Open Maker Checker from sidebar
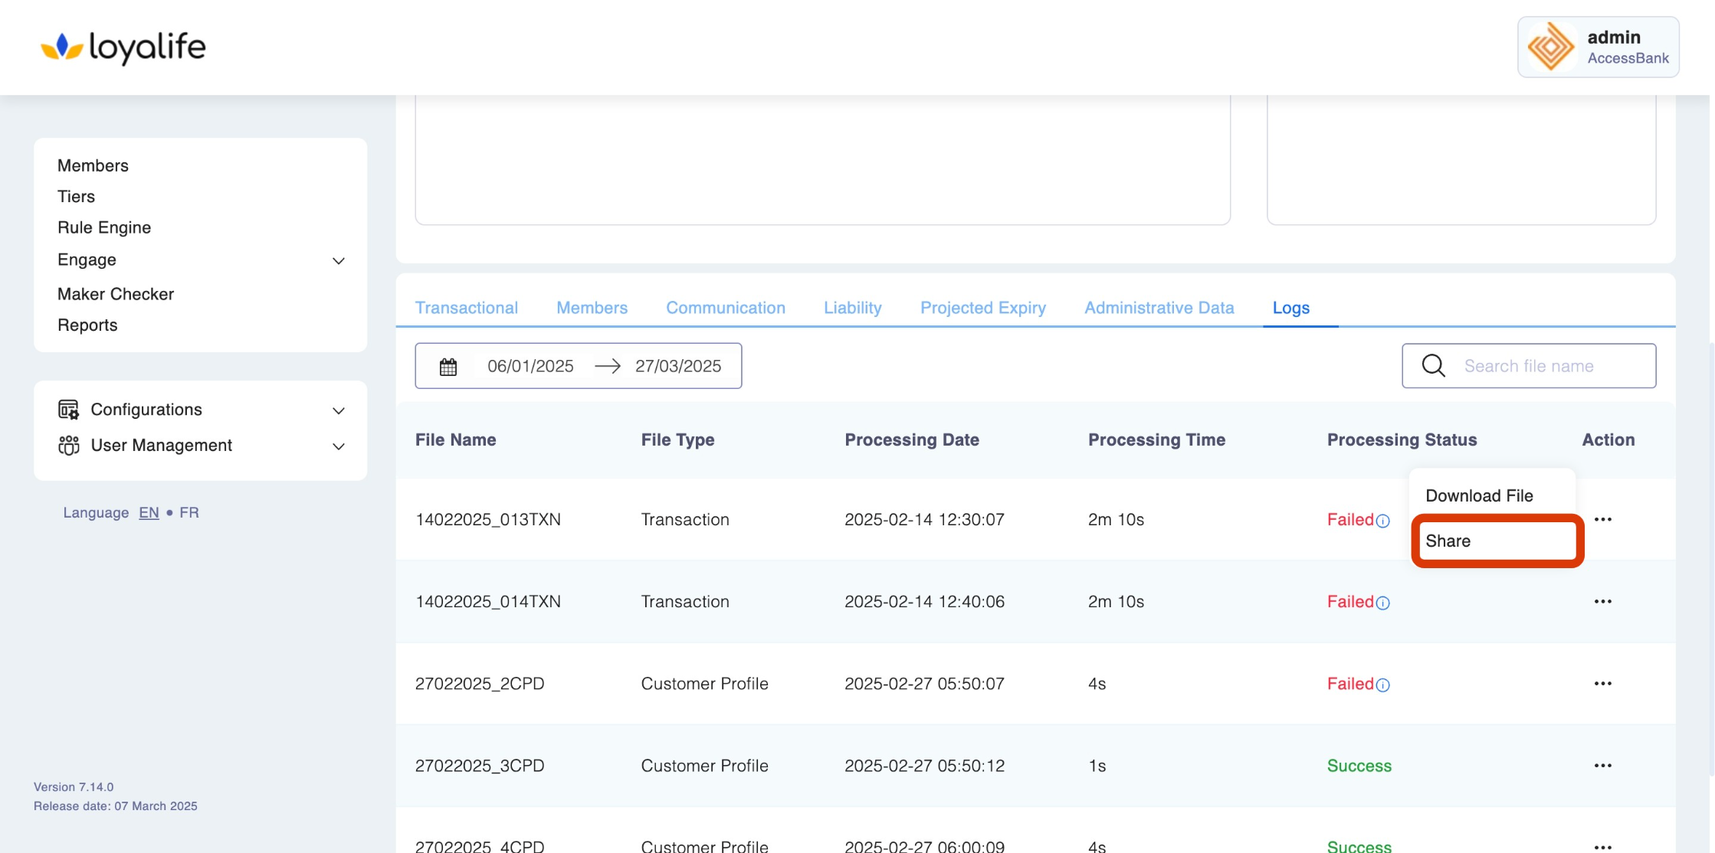This screenshot has width=1715, height=853. click(x=116, y=294)
